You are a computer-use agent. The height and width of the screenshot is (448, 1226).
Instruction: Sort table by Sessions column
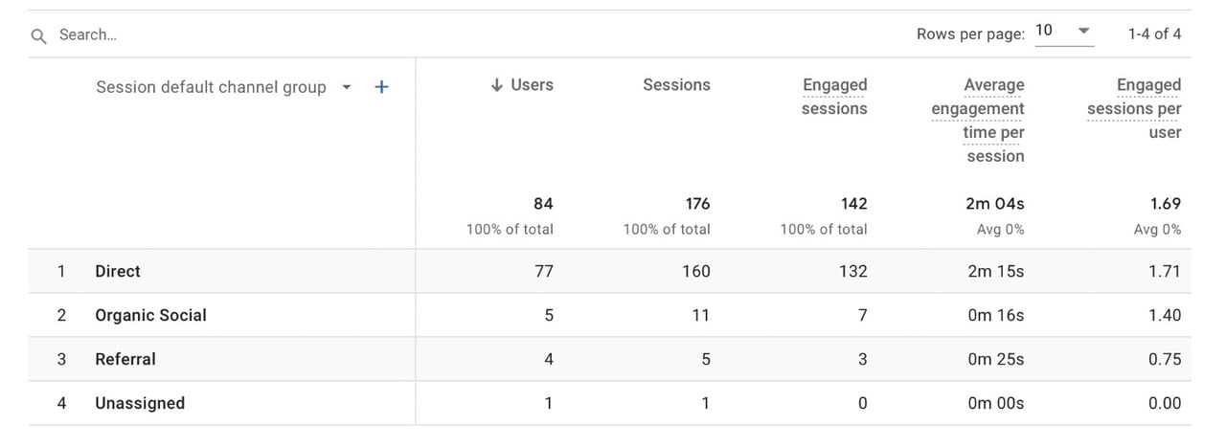click(x=676, y=85)
